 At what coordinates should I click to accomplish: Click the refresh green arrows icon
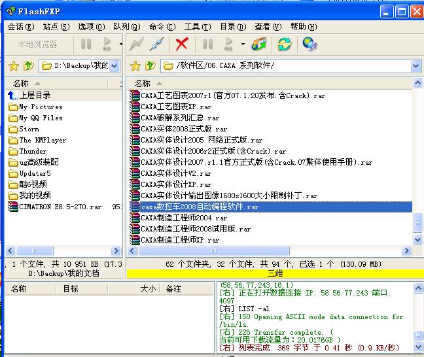pos(284,44)
